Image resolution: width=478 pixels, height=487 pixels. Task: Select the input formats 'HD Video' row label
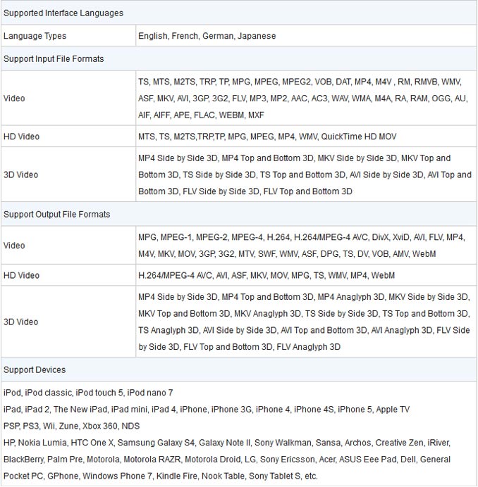[21, 137]
